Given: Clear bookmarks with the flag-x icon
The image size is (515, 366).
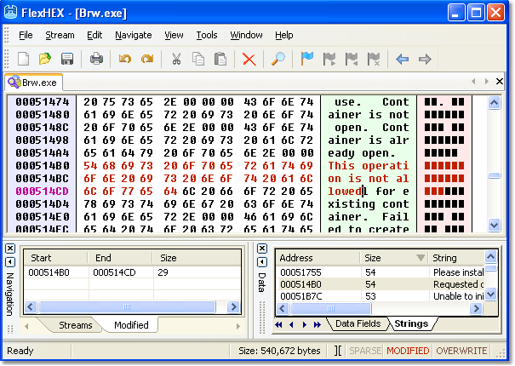Looking at the screenshot, I should click(374, 60).
